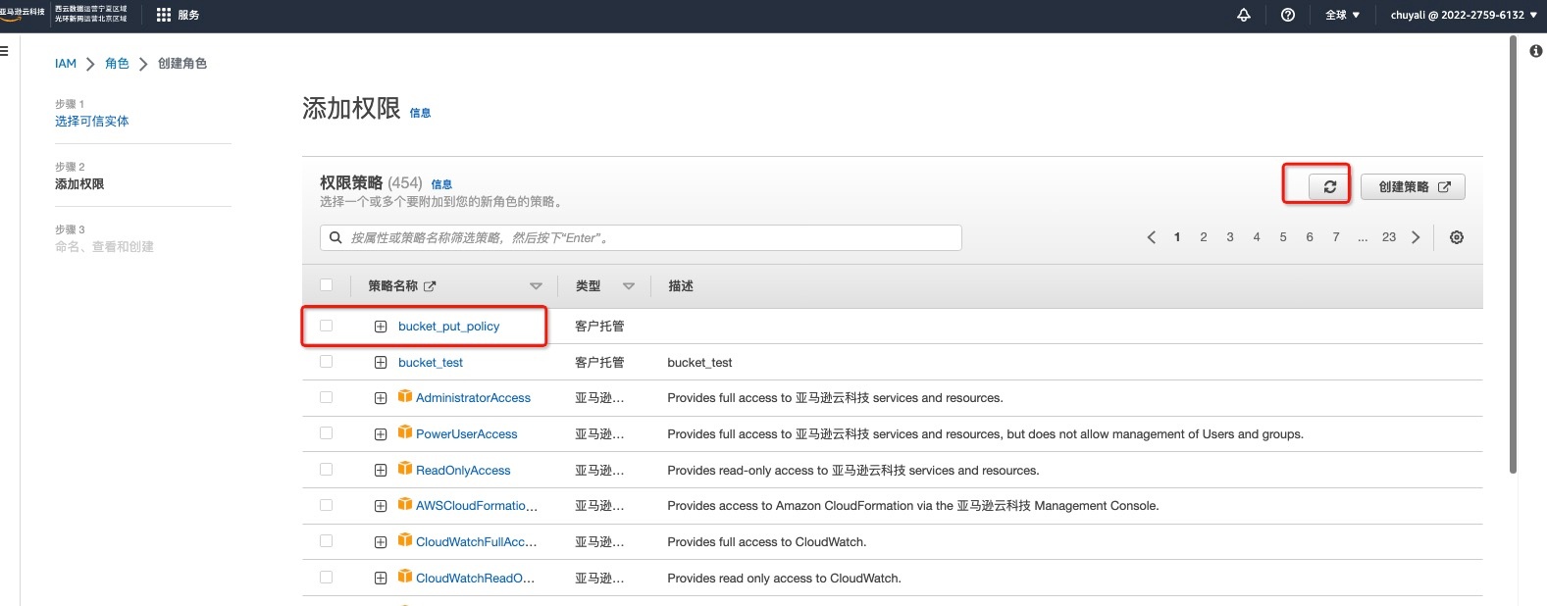Check the PowerUserAccess checkbox

326,433
